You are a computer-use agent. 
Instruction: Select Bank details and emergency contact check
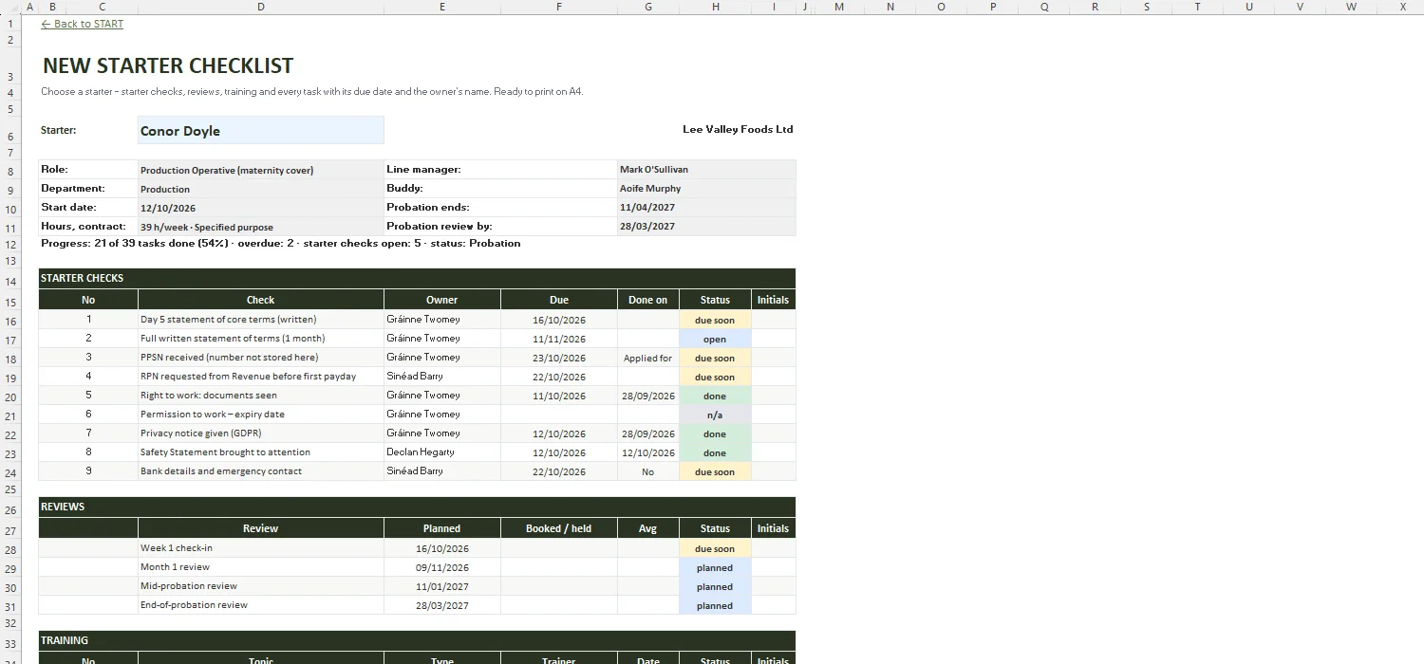tap(261, 471)
